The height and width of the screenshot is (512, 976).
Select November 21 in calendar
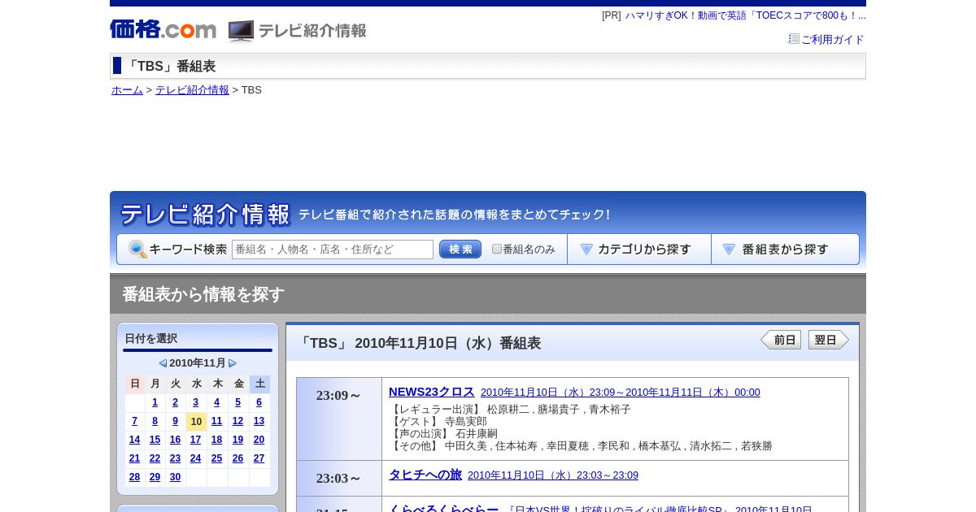pyautogui.click(x=134, y=458)
